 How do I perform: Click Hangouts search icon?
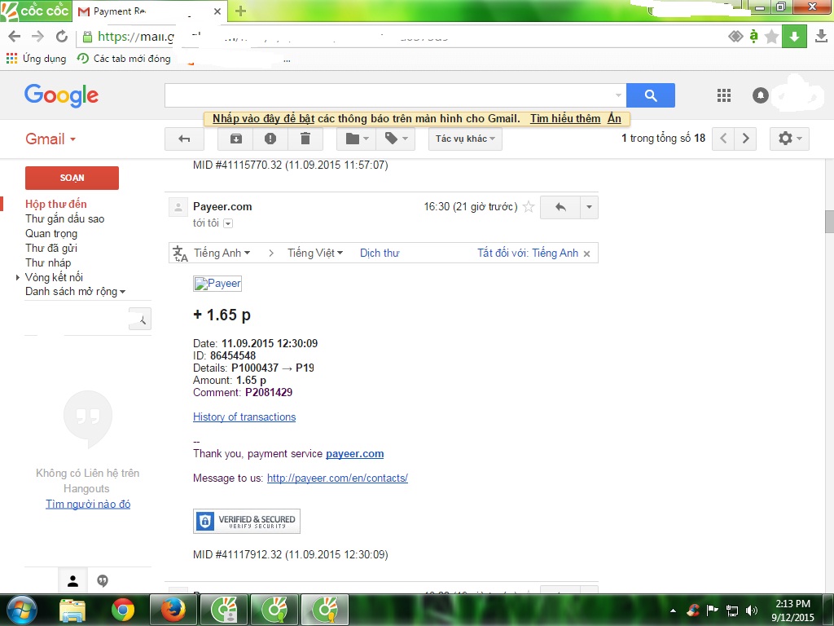point(140,320)
